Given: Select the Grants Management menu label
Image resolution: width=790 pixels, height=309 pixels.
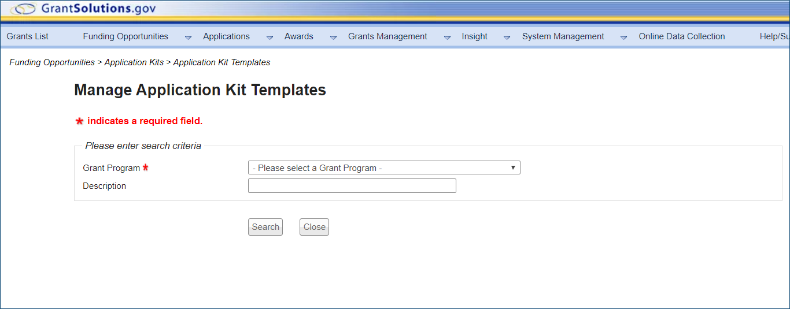Looking at the screenshot, I should point(387,36).
